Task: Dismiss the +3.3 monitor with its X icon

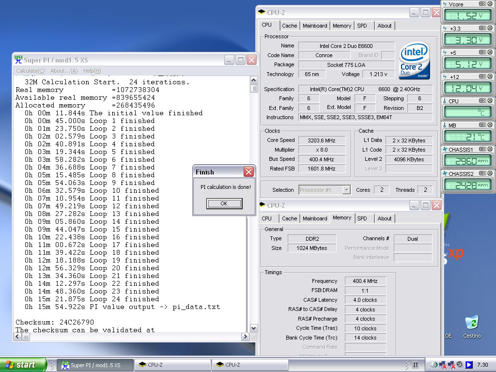Action: coord(490,28)
